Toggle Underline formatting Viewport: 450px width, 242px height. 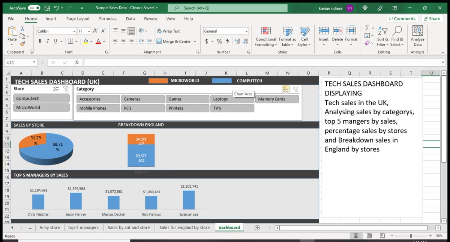(55, 41)
